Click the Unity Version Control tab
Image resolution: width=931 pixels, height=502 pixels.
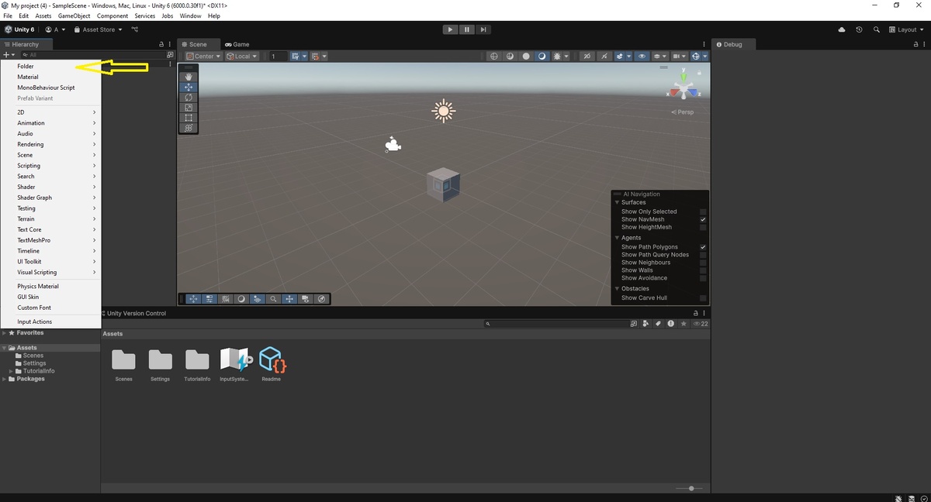134,313
